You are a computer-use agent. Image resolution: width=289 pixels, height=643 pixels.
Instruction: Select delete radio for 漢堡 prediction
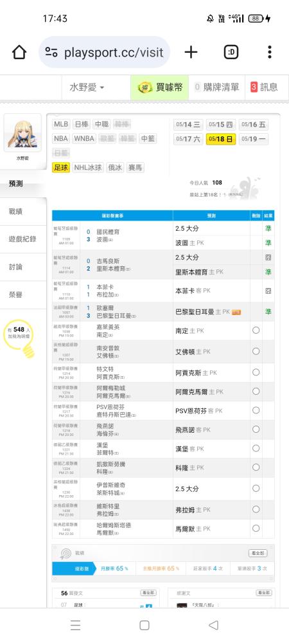coord(256,449)
